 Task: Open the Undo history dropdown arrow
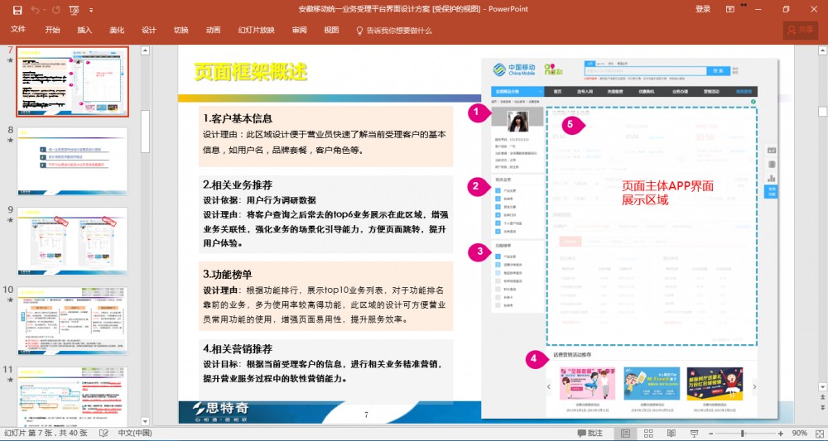pos(45,10)
